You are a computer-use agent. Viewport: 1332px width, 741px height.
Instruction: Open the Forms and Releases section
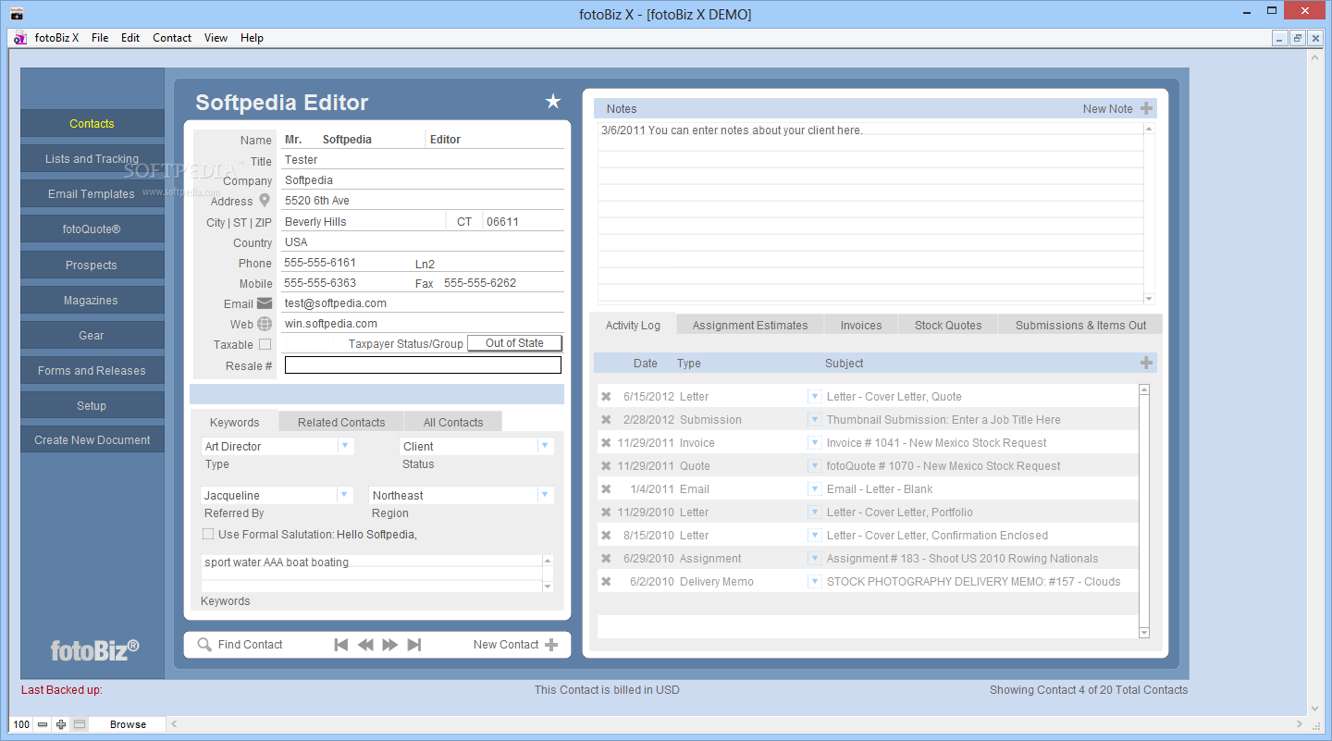92,370
